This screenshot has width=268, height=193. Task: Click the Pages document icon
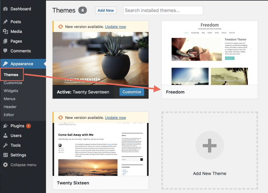(6, 41)
